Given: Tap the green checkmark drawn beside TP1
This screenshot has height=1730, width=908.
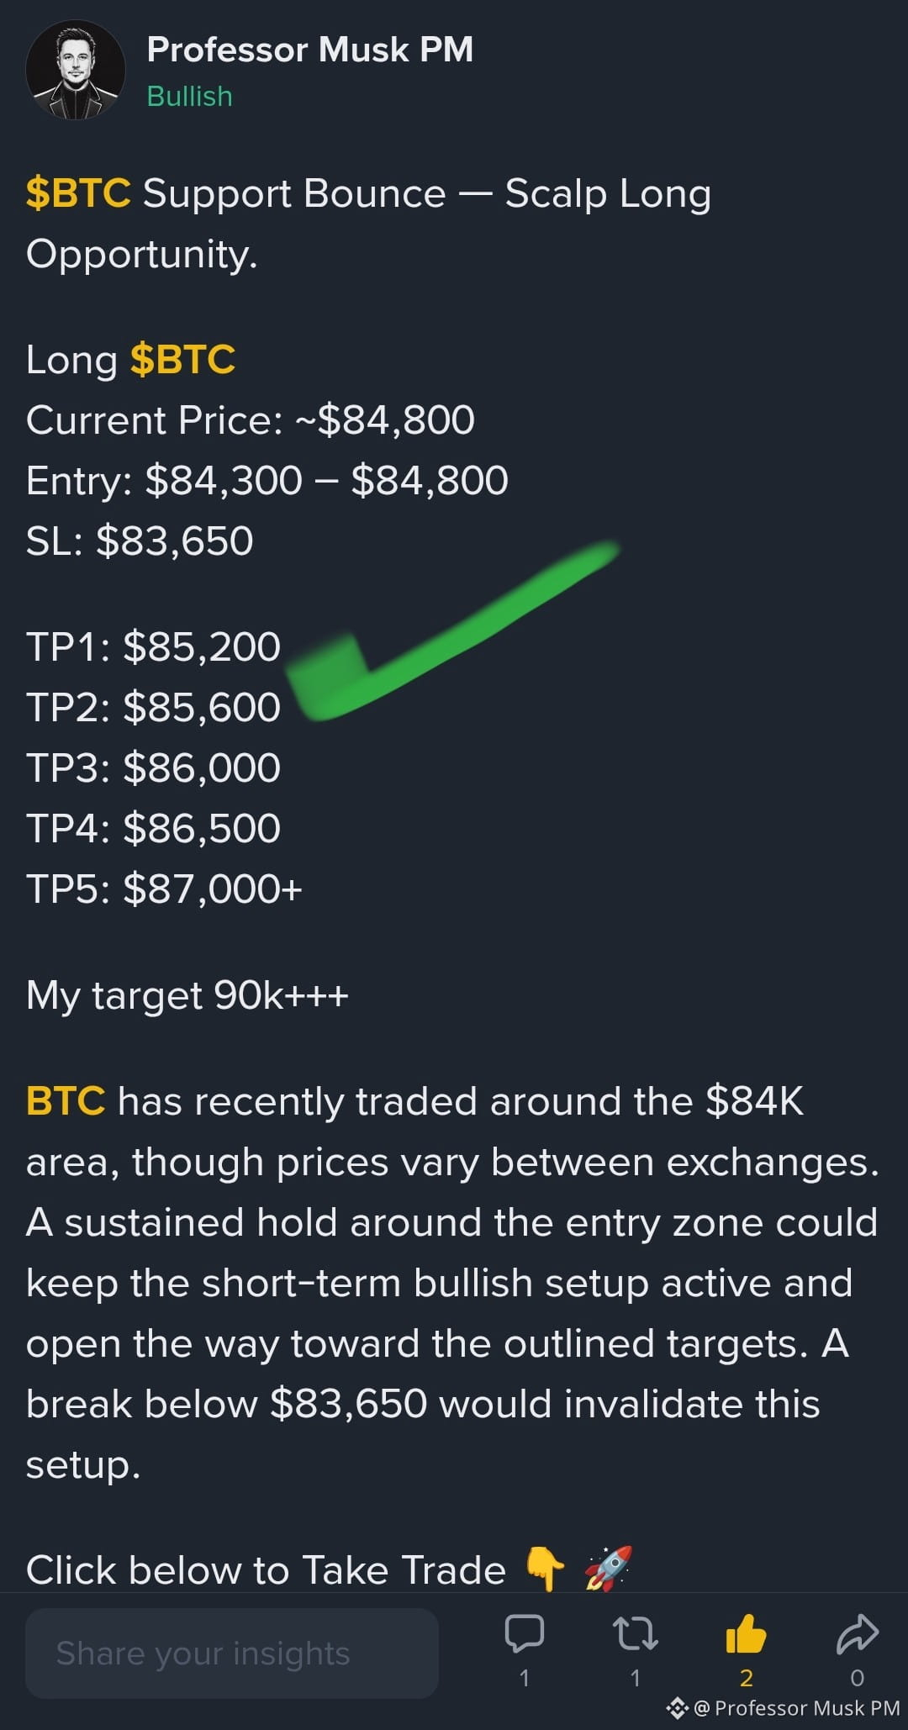Looking at the screenshot, I should point(452,630).
